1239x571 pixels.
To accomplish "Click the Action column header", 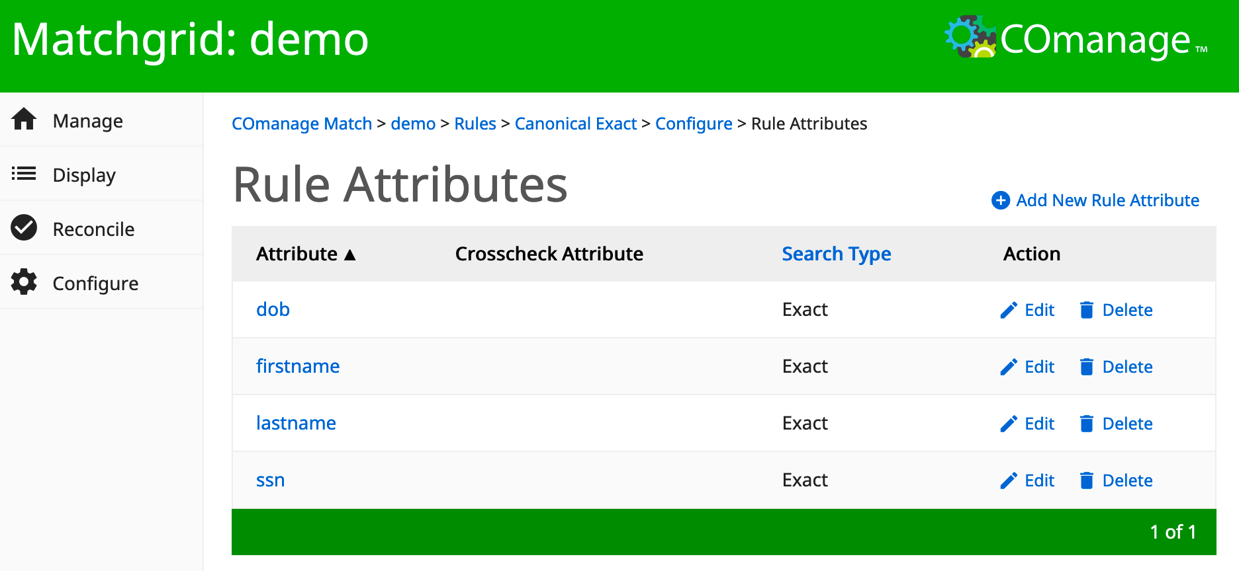I will pyautogui.click(x=1032, y=254).
